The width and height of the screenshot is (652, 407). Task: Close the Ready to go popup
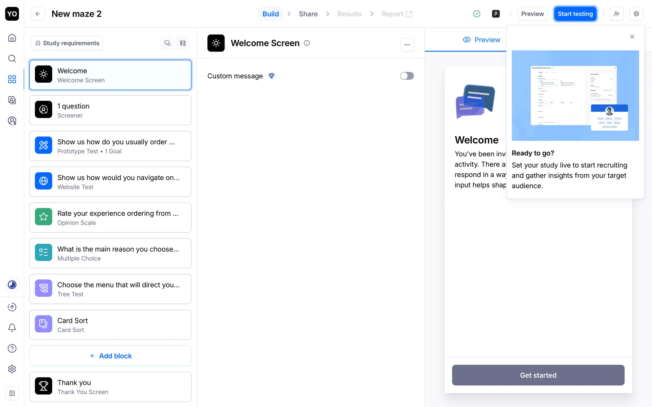pyautogui.click(x=632, y=37)
